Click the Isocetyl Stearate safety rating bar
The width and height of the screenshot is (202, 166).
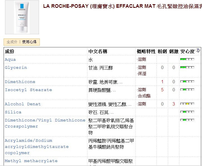point(187,90)
